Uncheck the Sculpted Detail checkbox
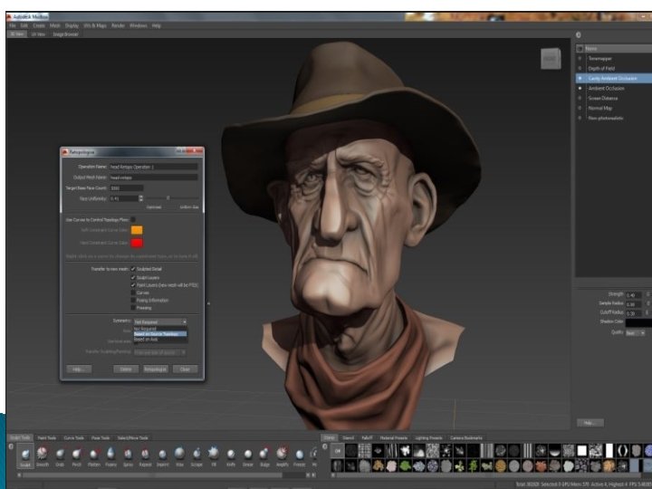 pyautogui.click(x=133, y=270)
